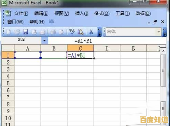Viewport: 170px width, 126px height.
Task: Click the Permission icon in the toolbar
Action: tap(34, 32)
